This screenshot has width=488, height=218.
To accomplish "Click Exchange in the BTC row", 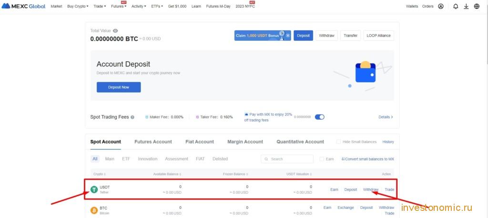I will pyautogui.click(x=346, y=208).
